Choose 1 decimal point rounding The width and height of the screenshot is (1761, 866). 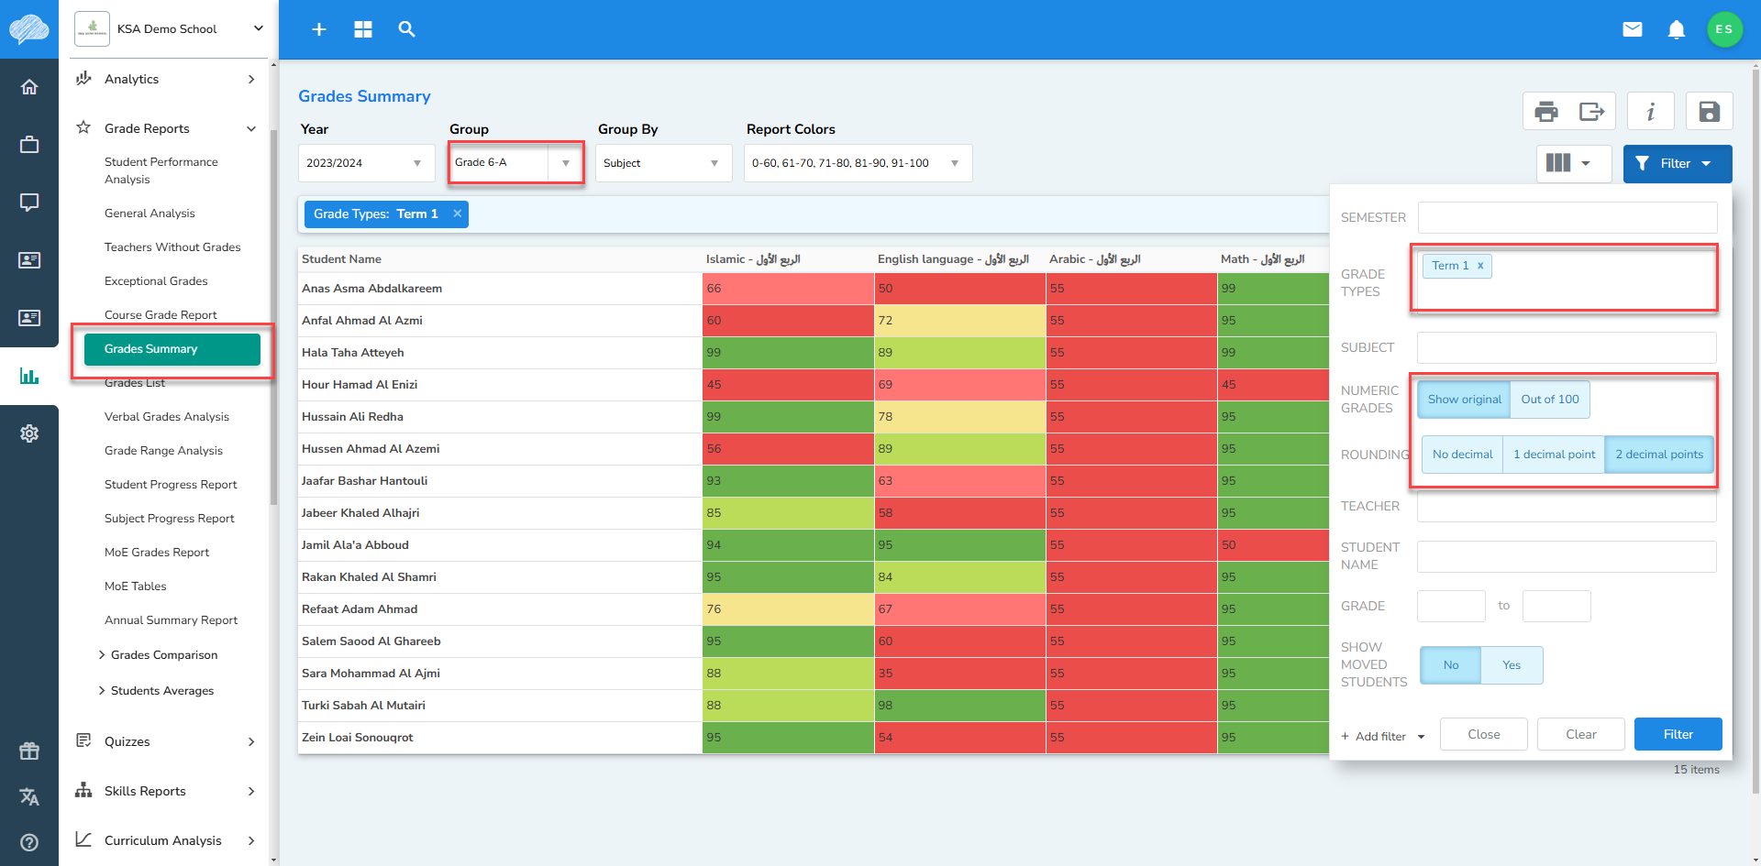pyautogui.click(x=1554, y=455)
